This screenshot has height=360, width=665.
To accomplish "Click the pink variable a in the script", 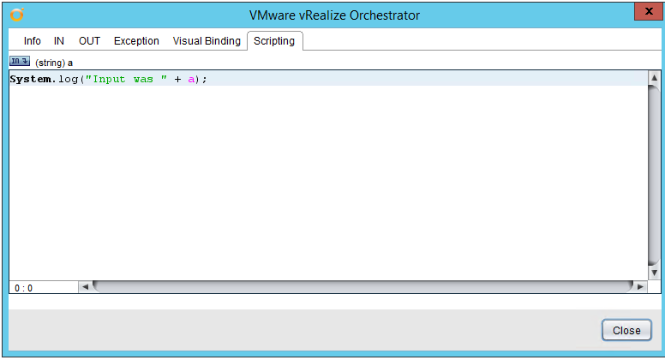I will pyautogui.click(x=191, y=80).
